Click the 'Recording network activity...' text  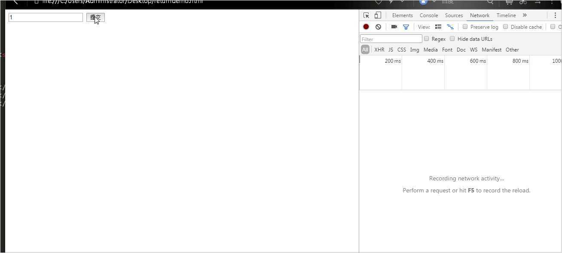(x=467, y=178)
